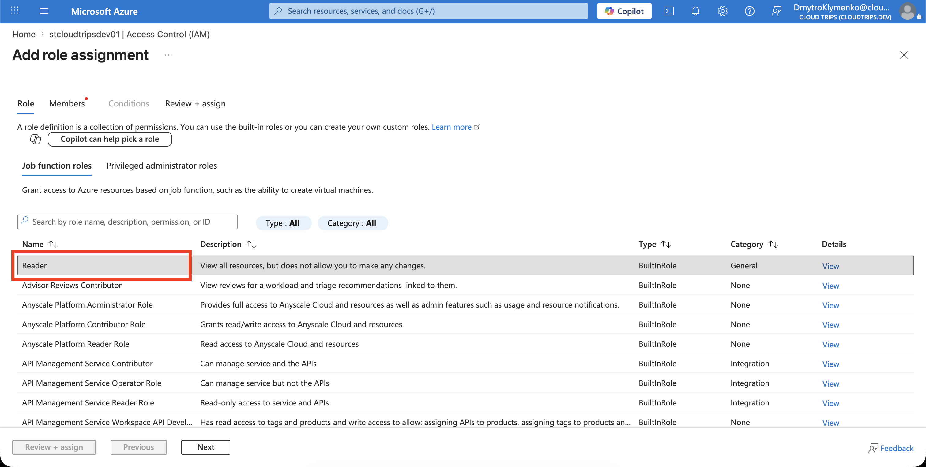Open the help question mark icon
Image resolution: width=926 pixels, height=467 pixels.
coord(750,11)
